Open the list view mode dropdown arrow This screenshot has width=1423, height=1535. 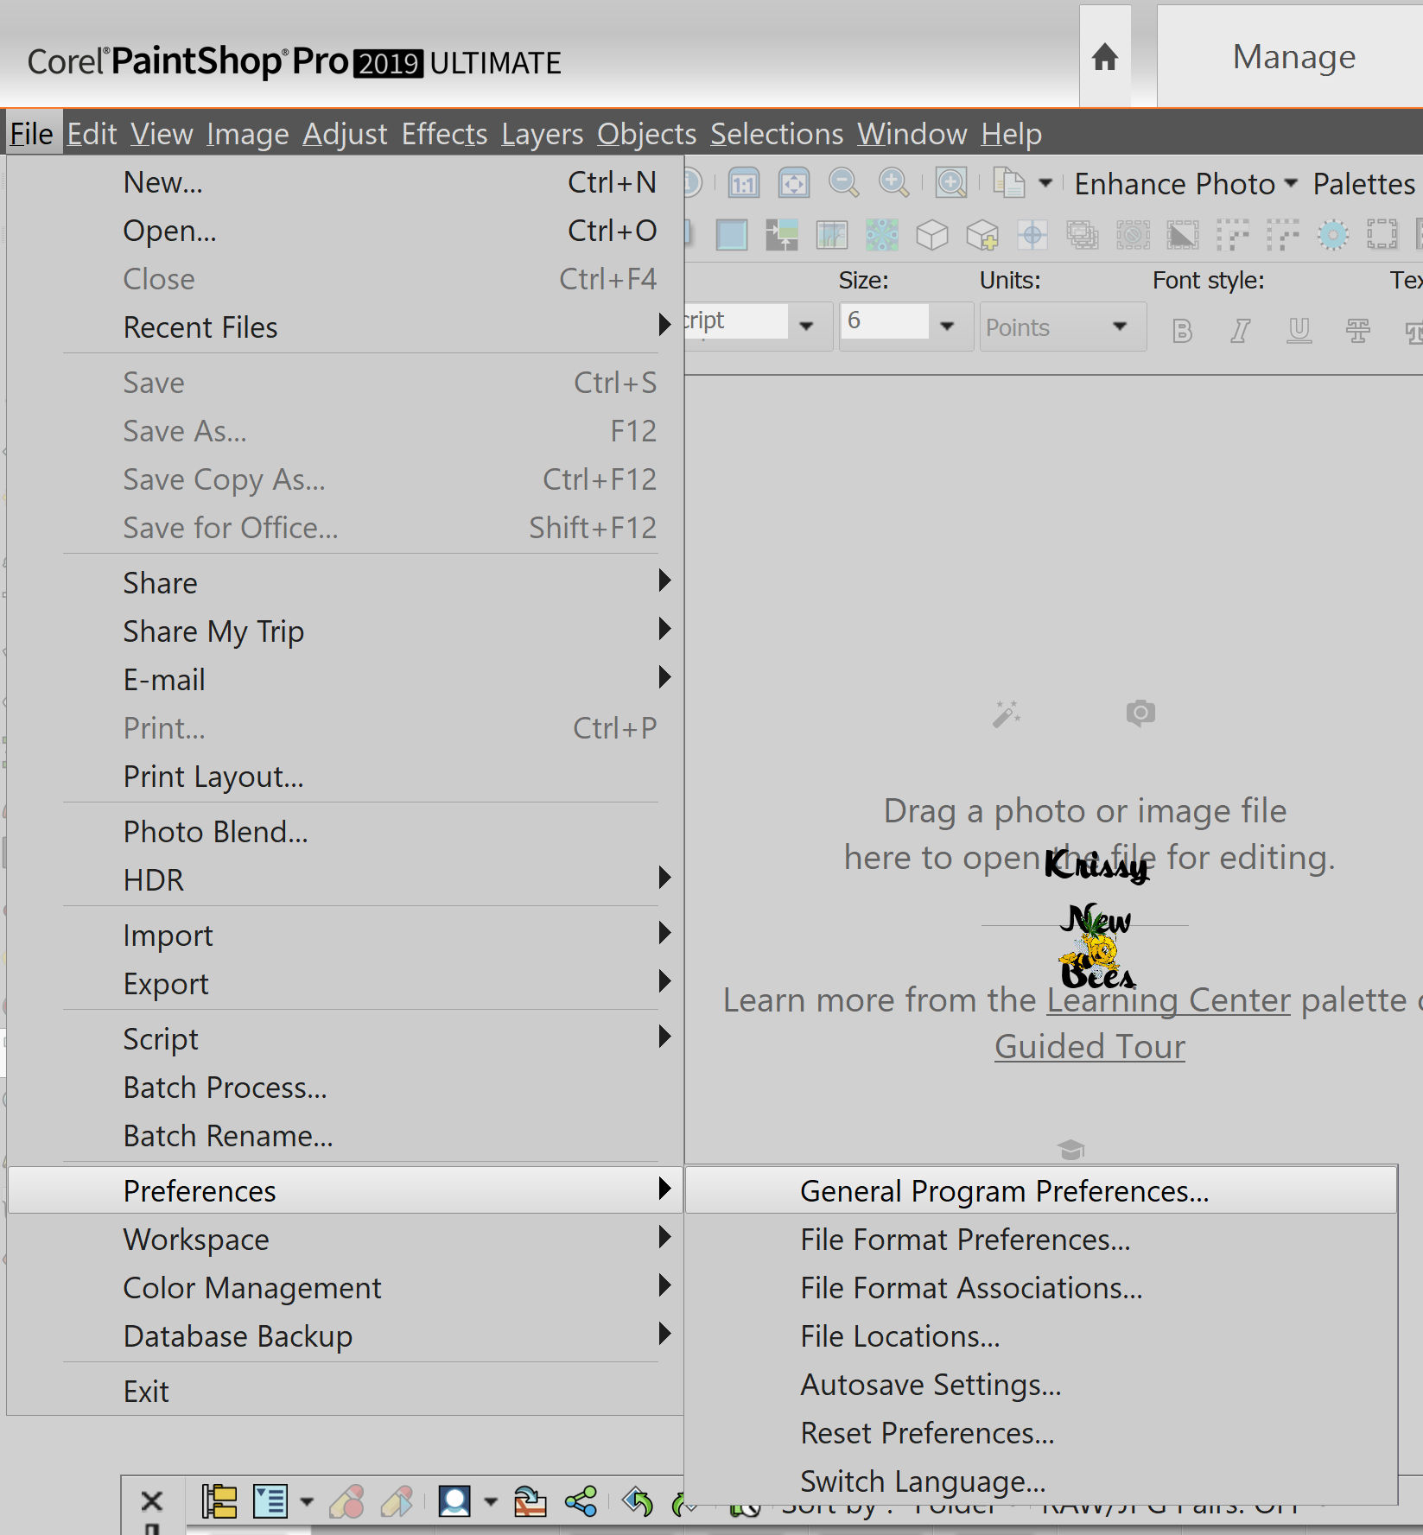click(x=306, y=1501)
